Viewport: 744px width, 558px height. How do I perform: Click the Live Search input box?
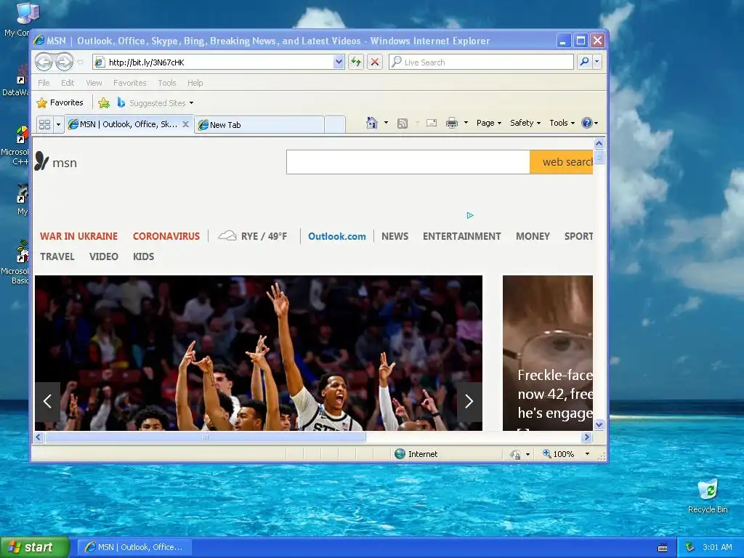(x=481, y=62)
